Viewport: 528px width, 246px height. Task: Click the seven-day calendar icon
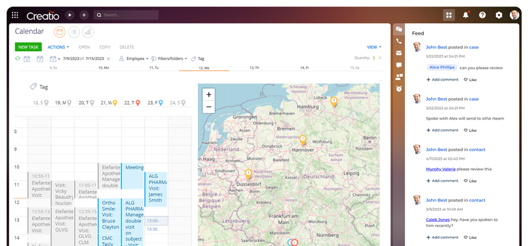pyautogui.click(x=40, y=58)
